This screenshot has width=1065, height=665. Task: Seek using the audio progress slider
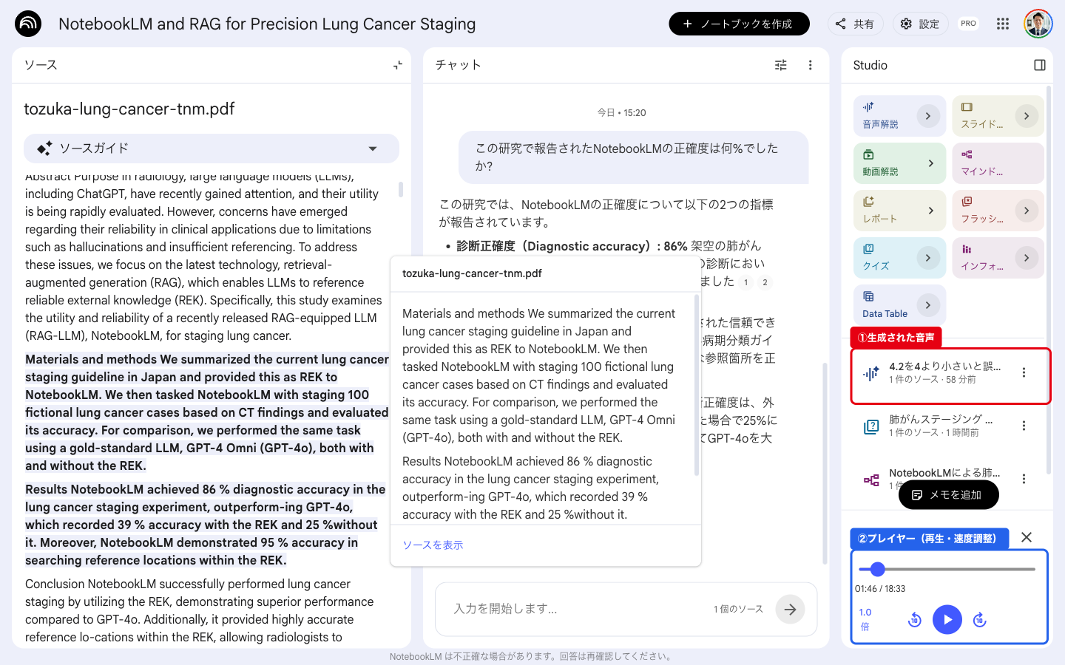[947, 569]
